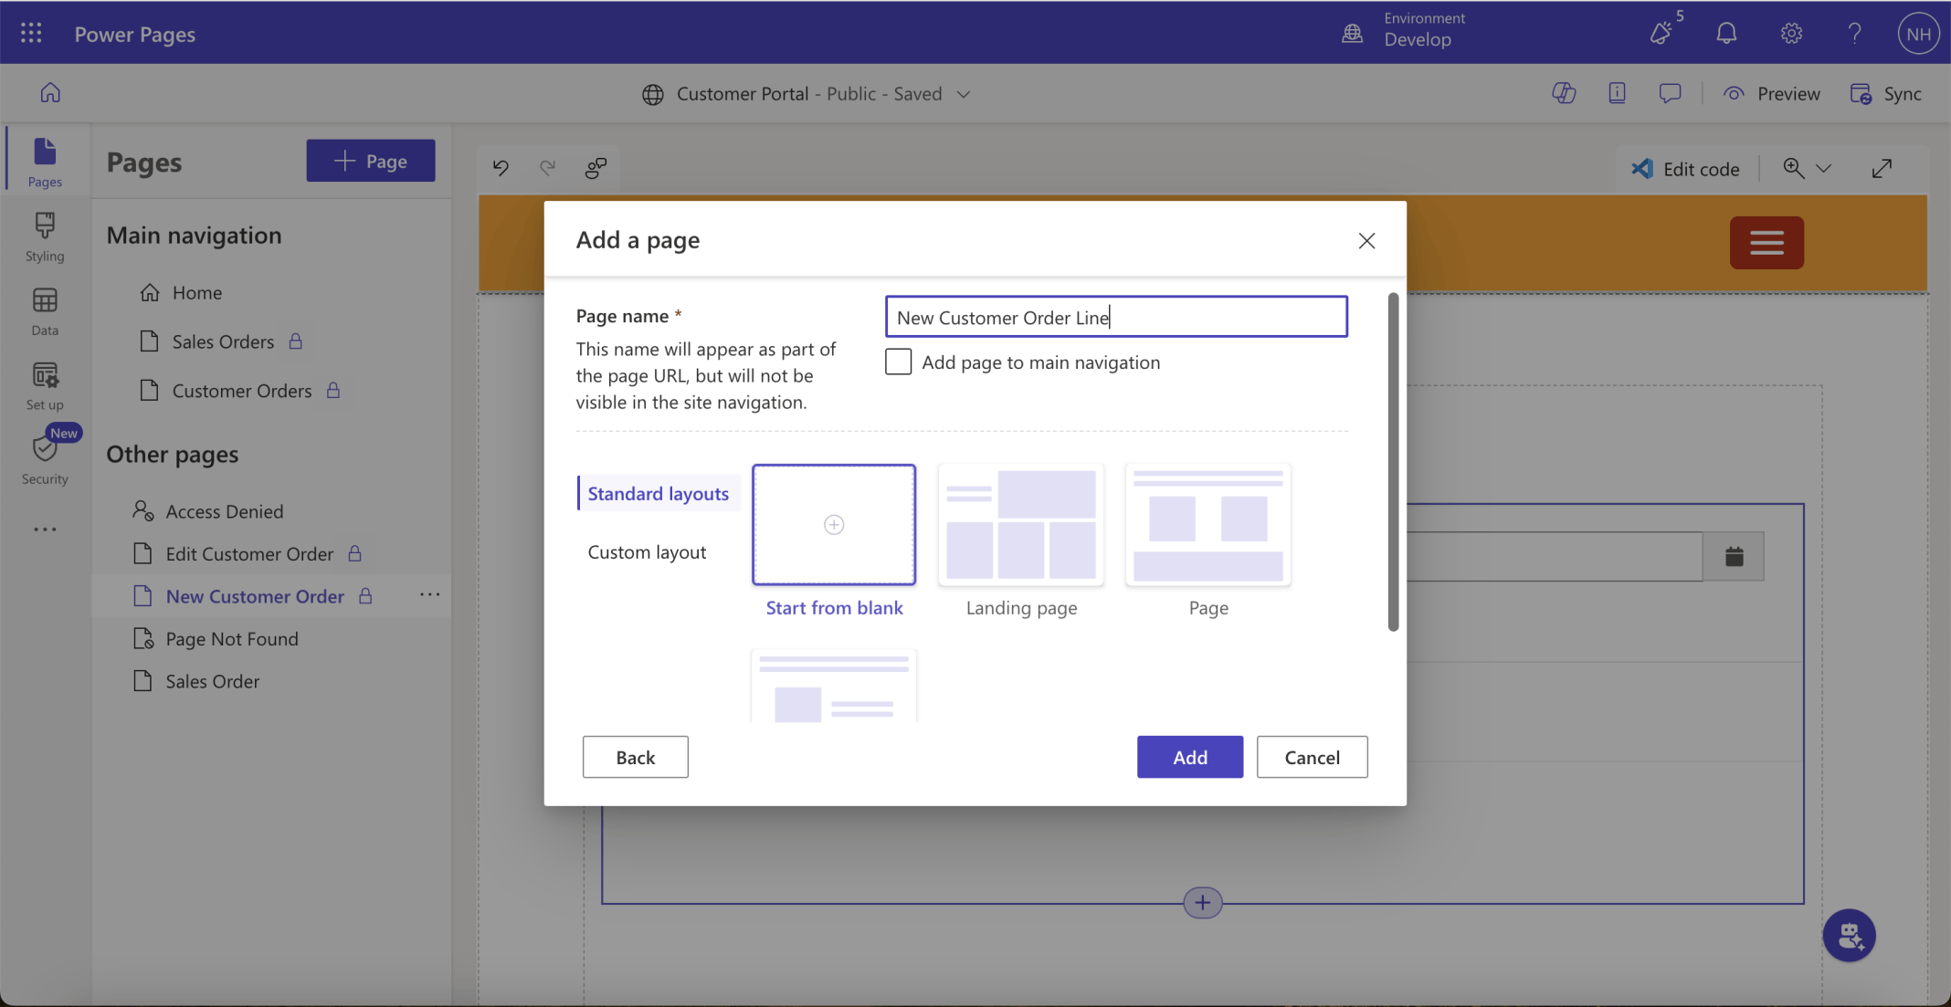
Task: Open the Set up workspace icon
Action: coord(44,385)
